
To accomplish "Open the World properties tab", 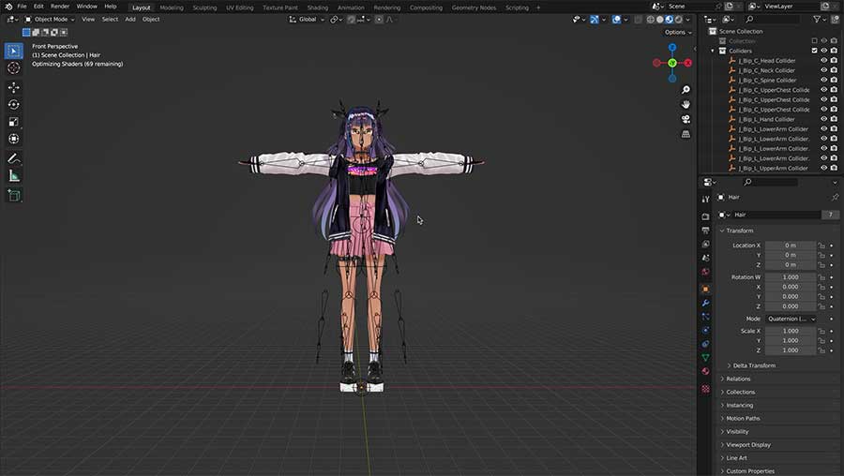I will [705, 272].
